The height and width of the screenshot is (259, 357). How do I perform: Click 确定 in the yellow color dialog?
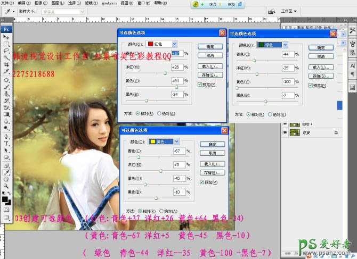coord(213,144)
